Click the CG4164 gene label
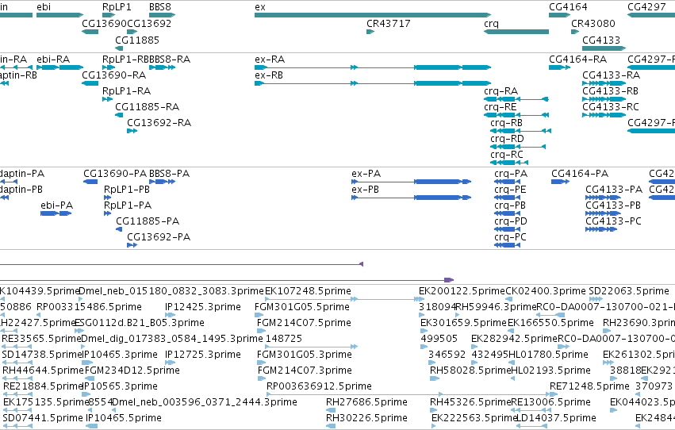Screen dimensions: 675x430 (x=568, y=7)
